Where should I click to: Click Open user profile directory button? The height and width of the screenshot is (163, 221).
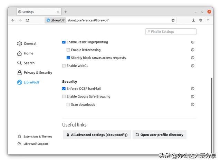pyautogui.click(x=159, y=135)
